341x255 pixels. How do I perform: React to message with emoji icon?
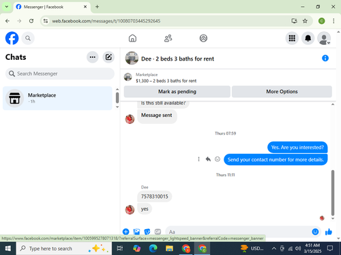(x=218, y=159)
